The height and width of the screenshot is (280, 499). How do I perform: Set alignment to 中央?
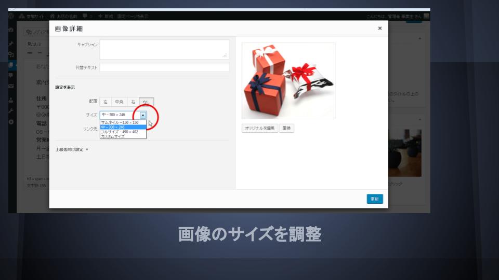(119, 102)
